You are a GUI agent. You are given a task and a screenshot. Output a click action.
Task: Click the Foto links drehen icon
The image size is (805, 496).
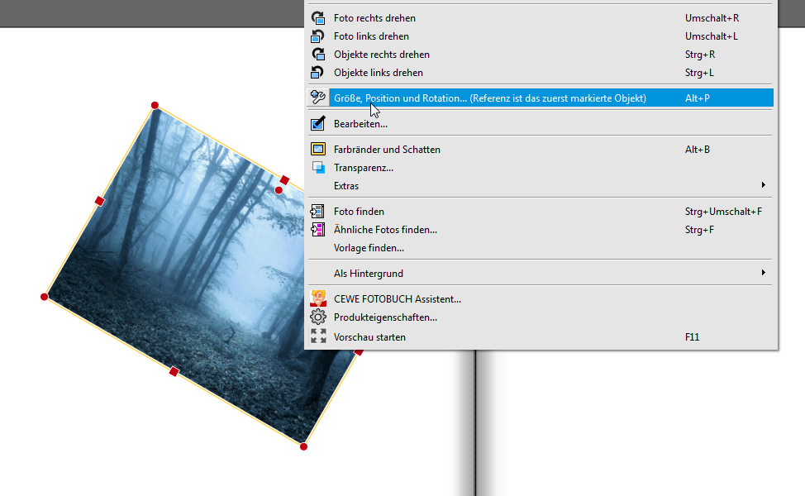click(x=318, y=36)
